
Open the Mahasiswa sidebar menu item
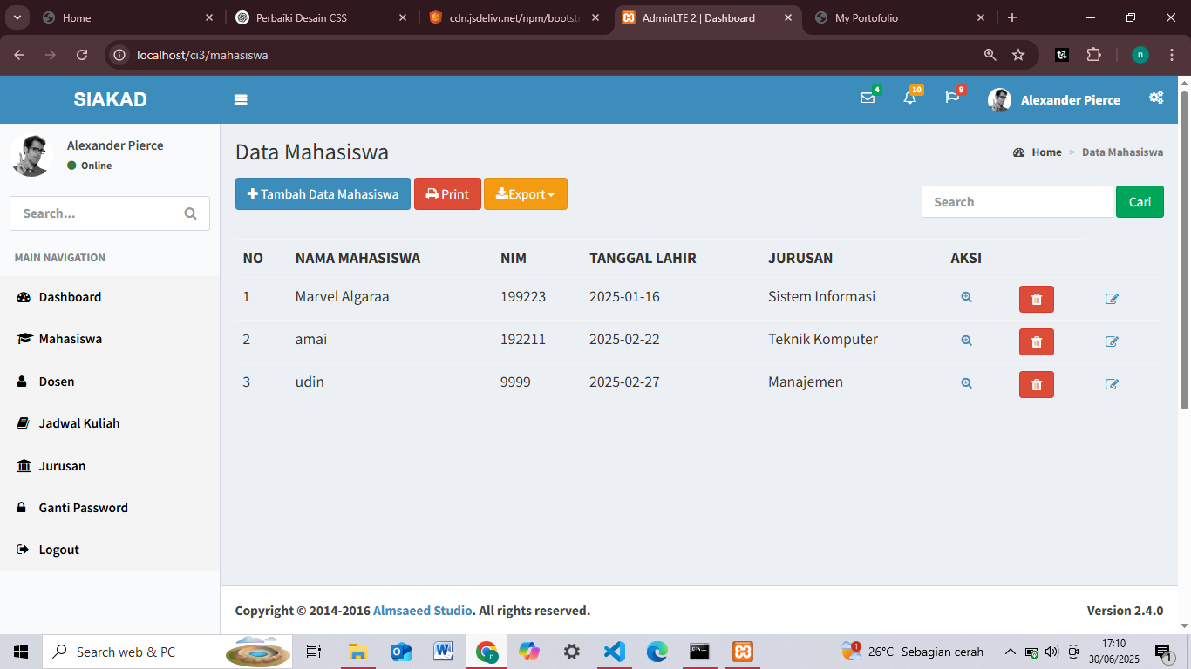[x=70, y=339]
